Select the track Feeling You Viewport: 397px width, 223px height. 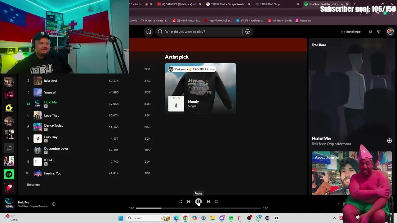point(53,173)
